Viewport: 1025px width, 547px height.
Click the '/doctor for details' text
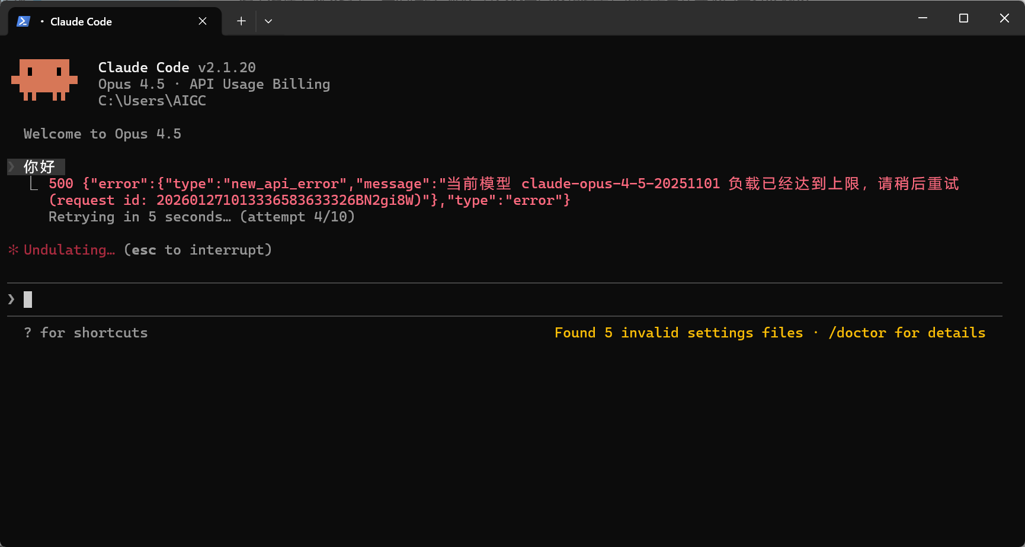pyautogui.click(x=907, y=333)
